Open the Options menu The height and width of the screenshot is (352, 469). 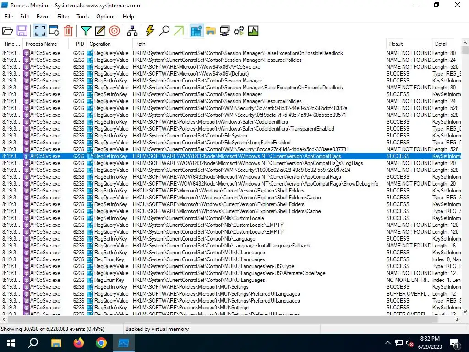pos(106,16)
